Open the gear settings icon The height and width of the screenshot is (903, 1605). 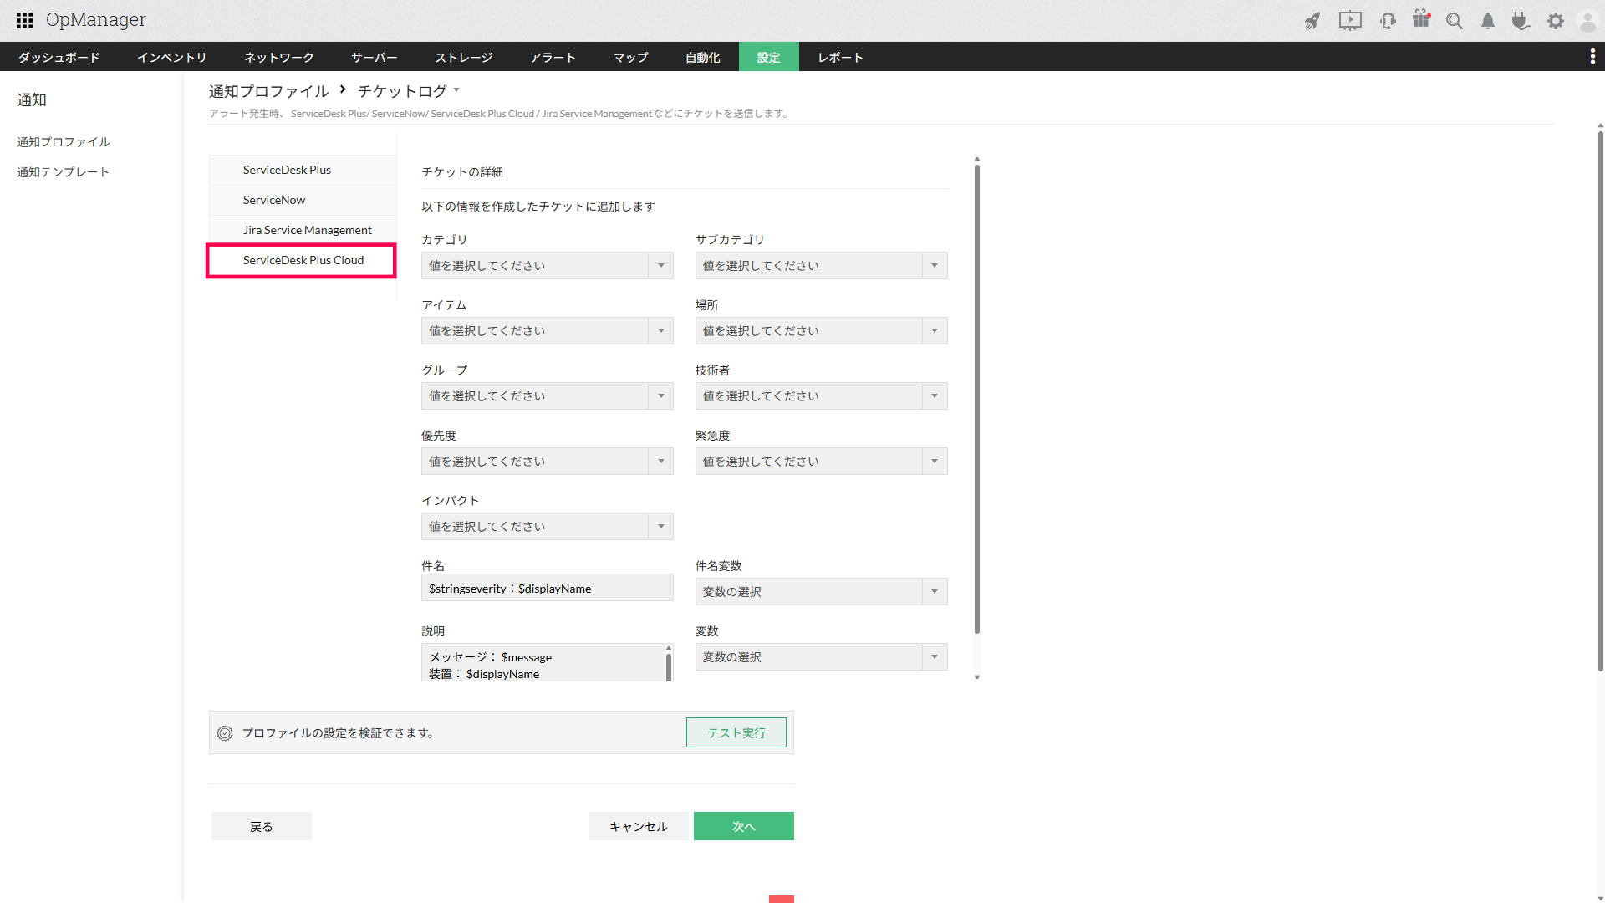pos(1555,21)
